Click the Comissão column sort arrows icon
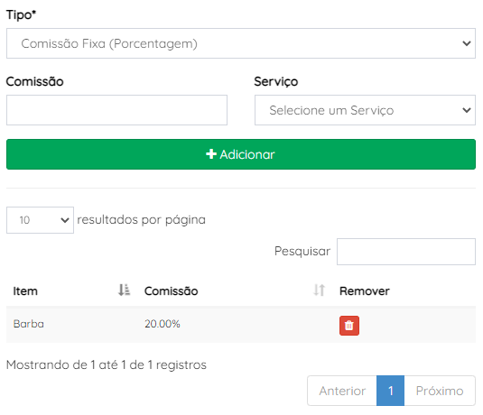 tap(319, 290)
